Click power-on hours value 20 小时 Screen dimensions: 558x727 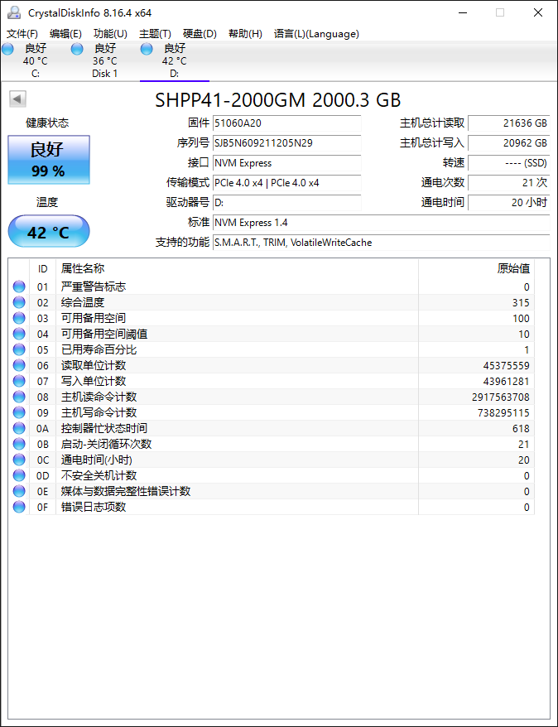click(509, 203)
